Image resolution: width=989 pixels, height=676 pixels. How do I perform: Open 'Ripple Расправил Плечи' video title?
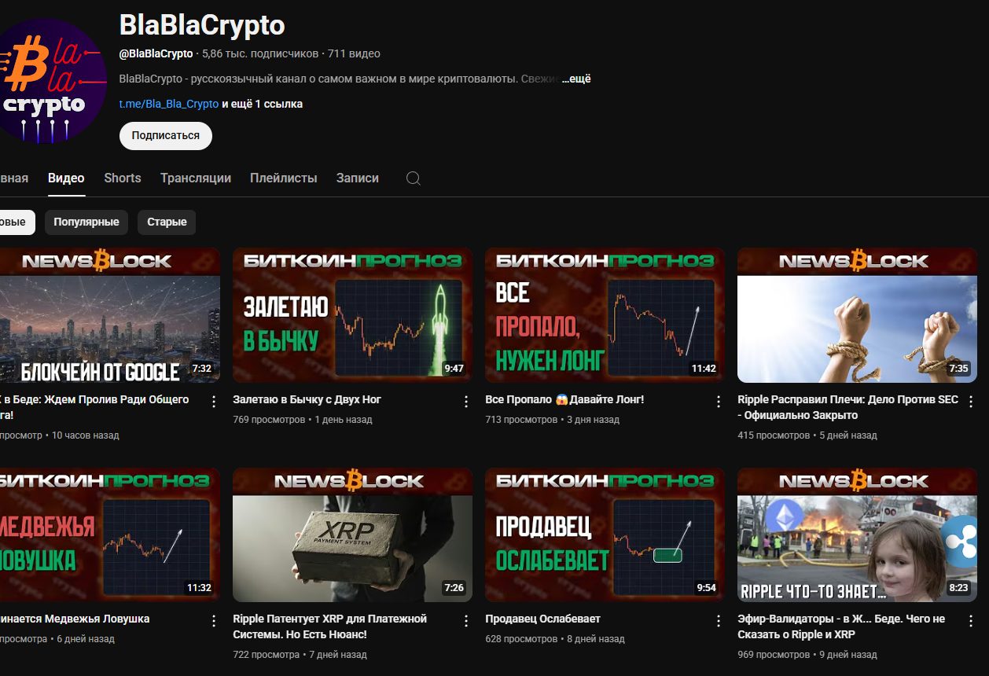[x=848, y=407]
